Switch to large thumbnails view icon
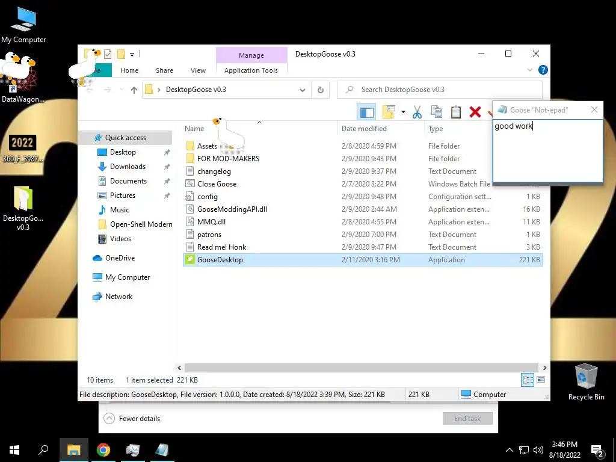This screenshot has height=462, width=616. [x=541, y=380]
